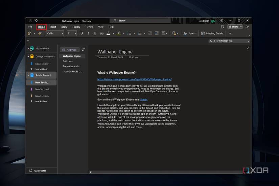
Task: Click the Increase Indent icon
Action: coord(157,33)
